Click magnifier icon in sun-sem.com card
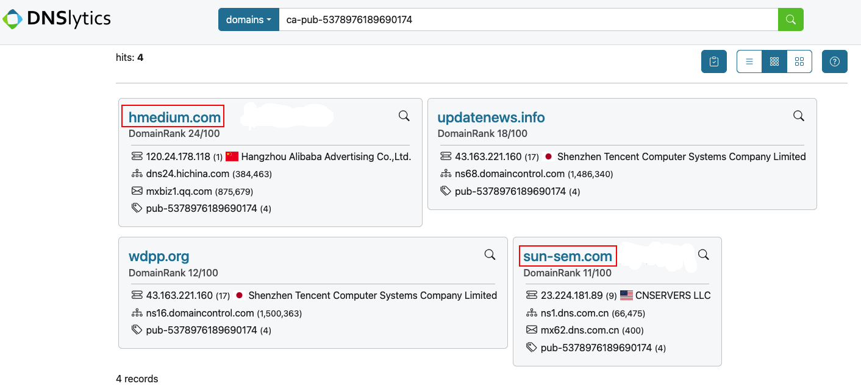The height and width of the screenshot is (392, 861). pyautogui.click(x=703, y=254)
